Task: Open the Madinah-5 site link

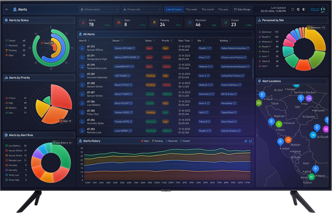Action: [205, 67]
